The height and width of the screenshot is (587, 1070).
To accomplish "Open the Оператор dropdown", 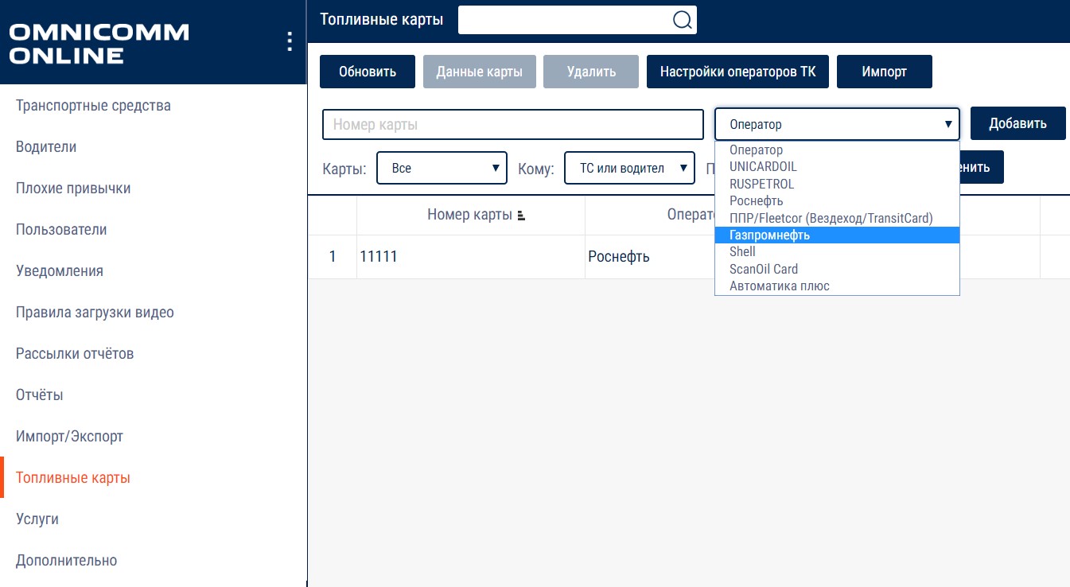I will point(837,125).
